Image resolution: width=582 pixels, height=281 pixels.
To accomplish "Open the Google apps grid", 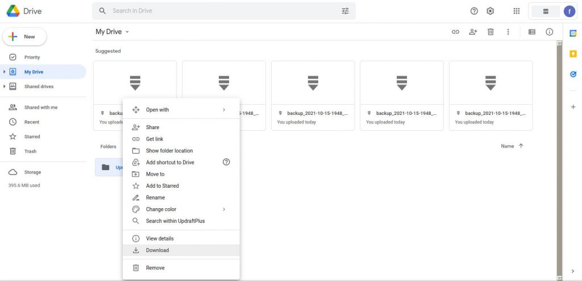I will click(516, 11).
